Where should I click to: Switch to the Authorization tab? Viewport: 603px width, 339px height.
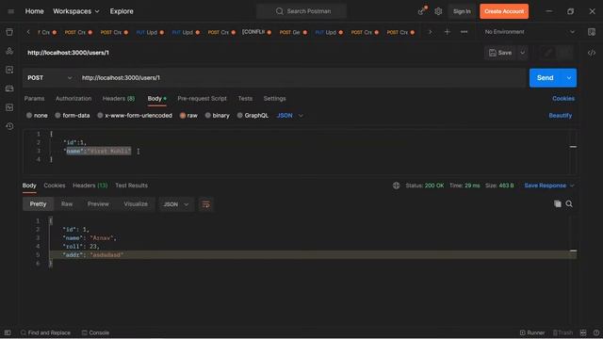click(73, 99)
